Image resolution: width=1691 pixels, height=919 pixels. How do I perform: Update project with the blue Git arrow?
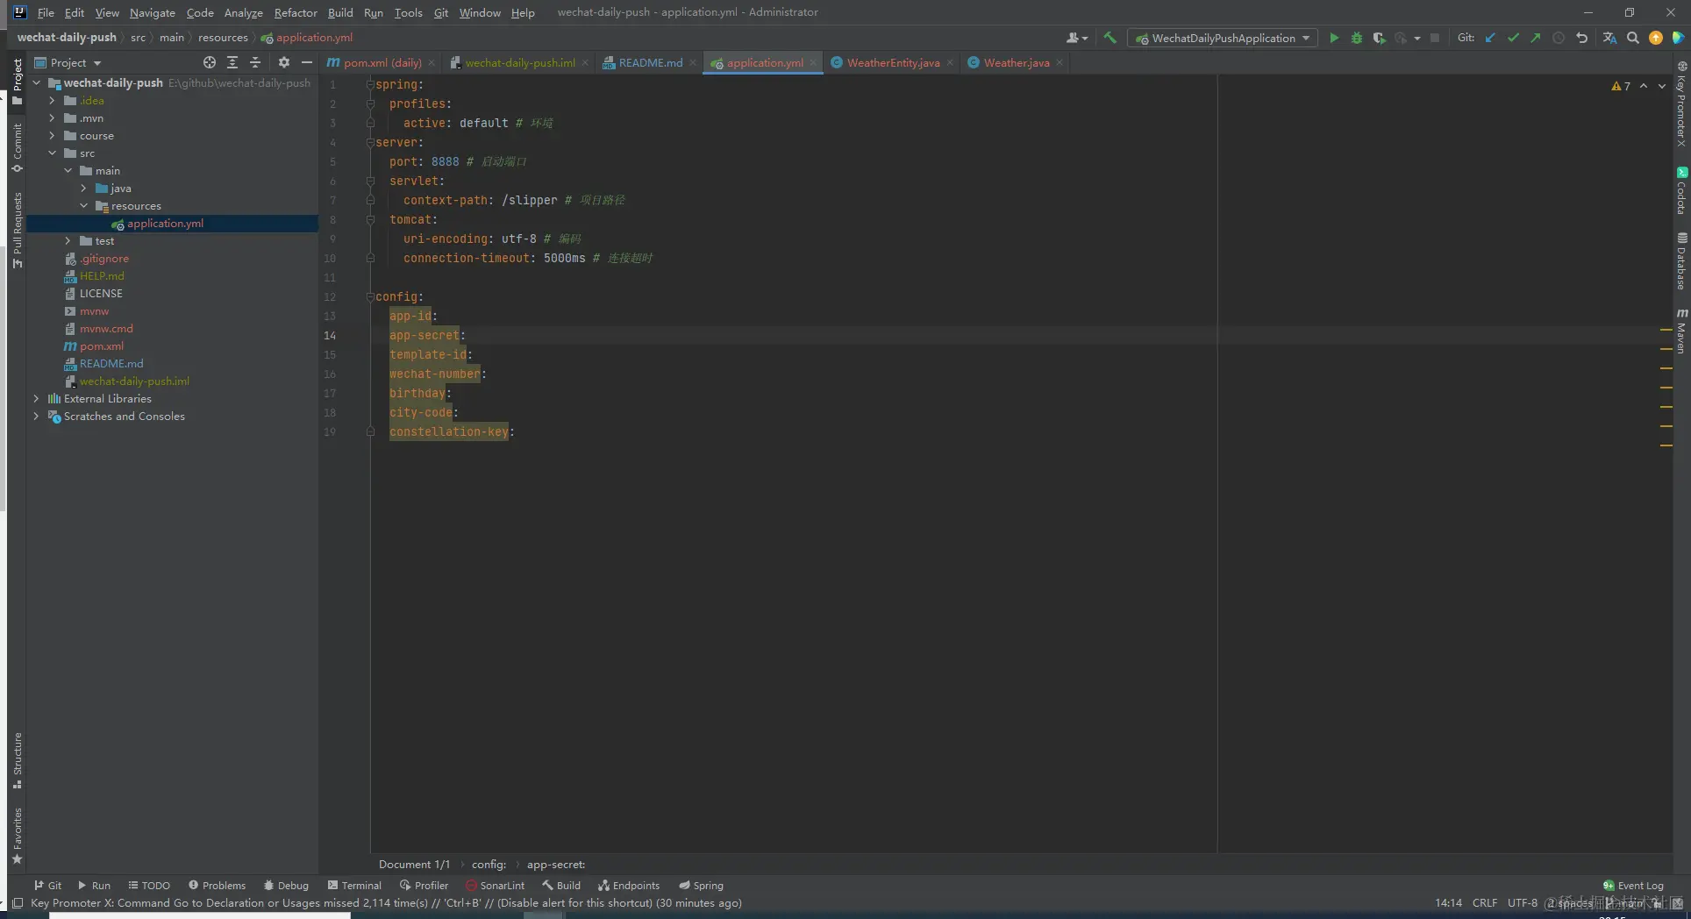point(1490,38)
